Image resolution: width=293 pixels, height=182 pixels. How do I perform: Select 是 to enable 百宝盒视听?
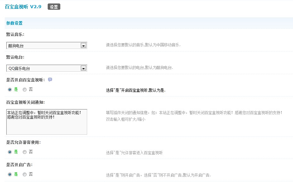coord(9,90)
